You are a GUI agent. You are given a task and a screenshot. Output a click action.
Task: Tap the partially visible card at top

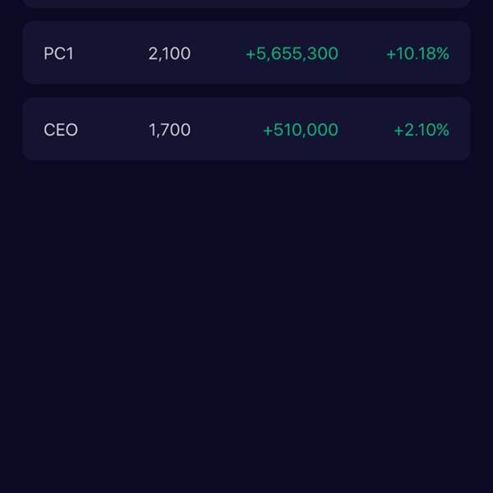[x=246, y=3]
